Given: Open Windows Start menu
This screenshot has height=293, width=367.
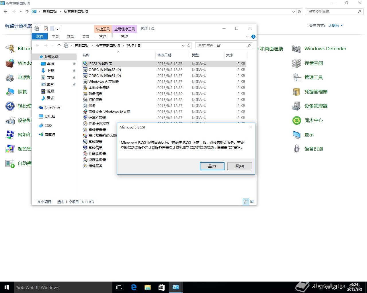Looking at the screenshot, I should click(7, 287).
